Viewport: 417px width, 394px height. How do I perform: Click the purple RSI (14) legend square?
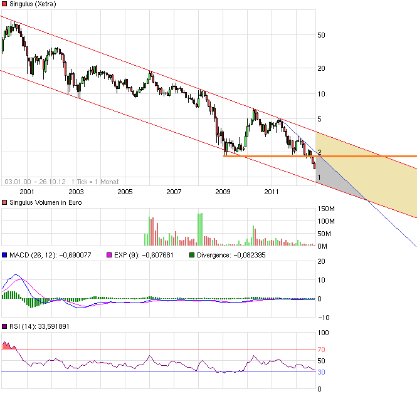[4, 326]
